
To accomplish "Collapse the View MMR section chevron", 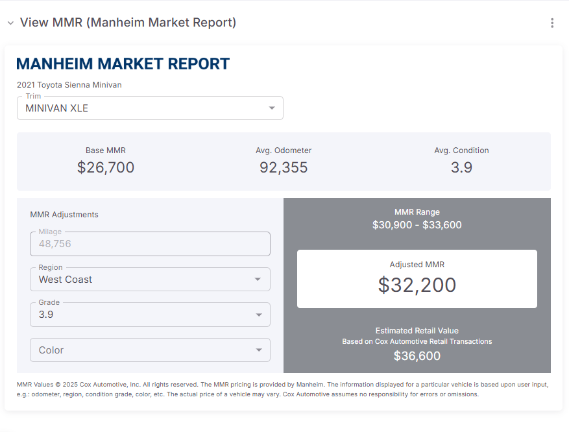I will (10, 23).
